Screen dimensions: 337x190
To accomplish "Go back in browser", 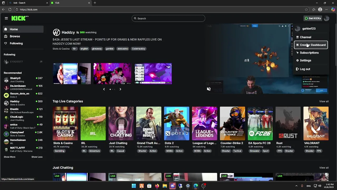I will (x=3, y=9).
